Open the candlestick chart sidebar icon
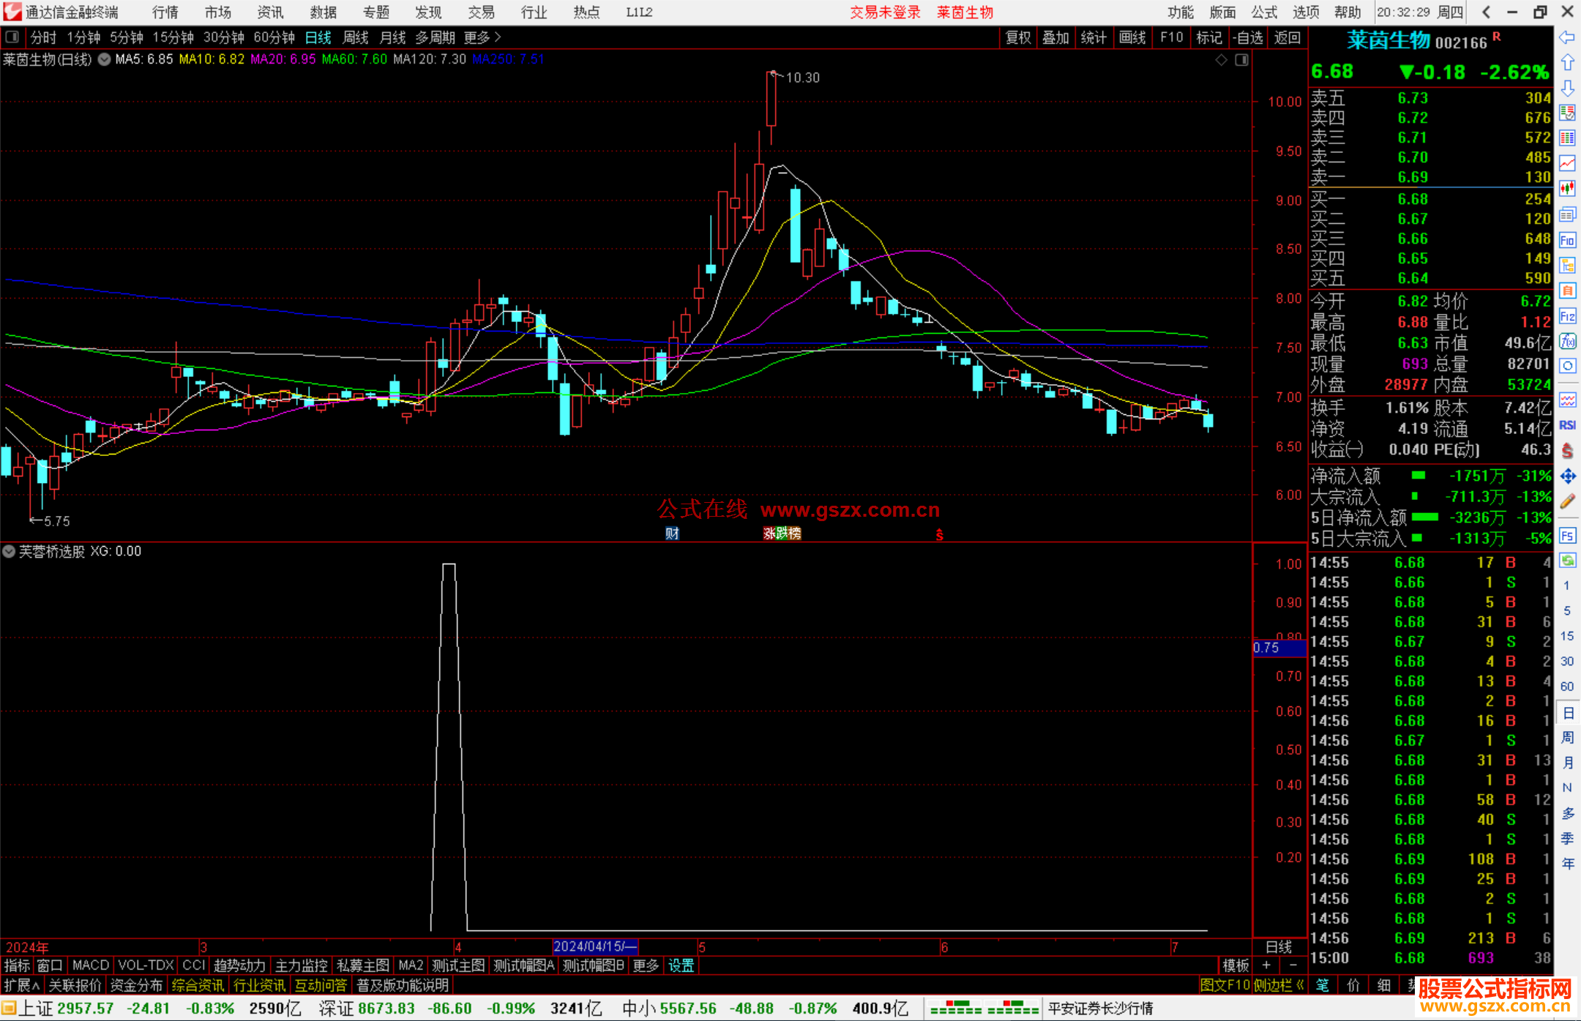 [x=1567, y=189]
